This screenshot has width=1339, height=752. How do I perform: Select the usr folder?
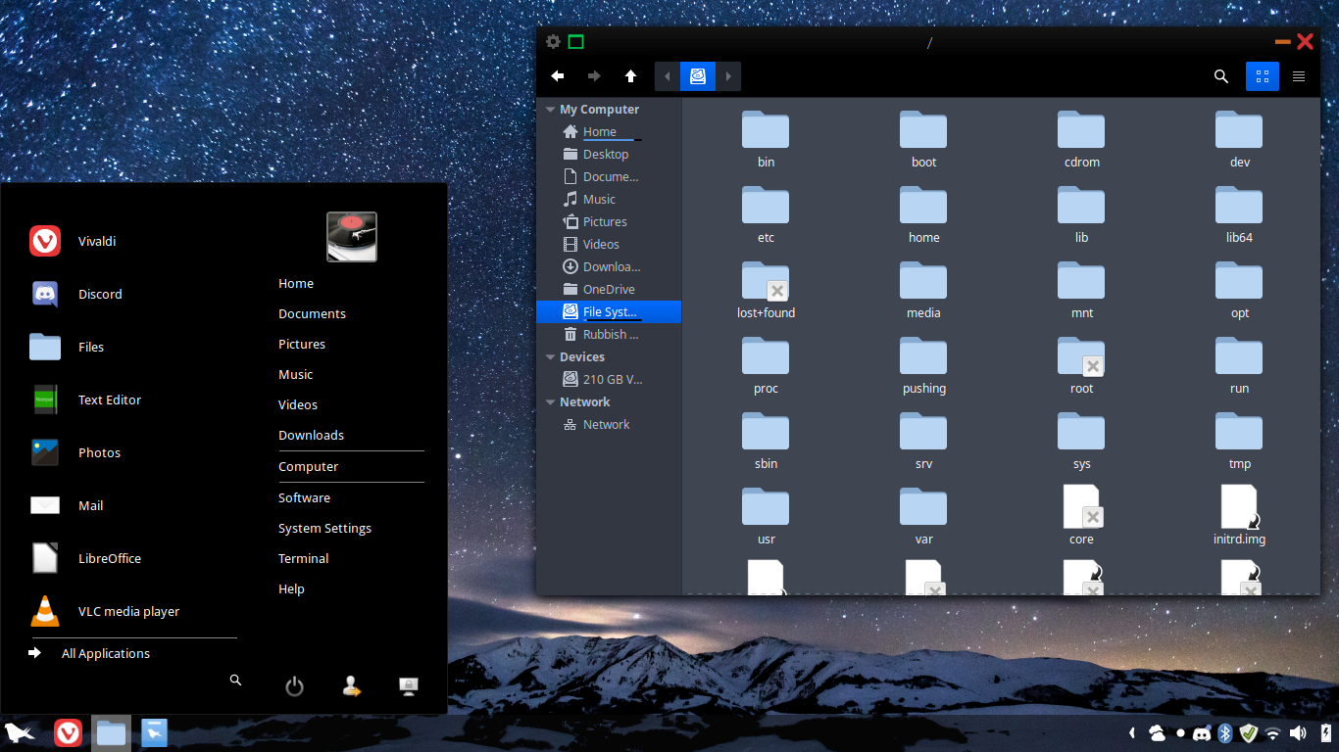point(766,517)
